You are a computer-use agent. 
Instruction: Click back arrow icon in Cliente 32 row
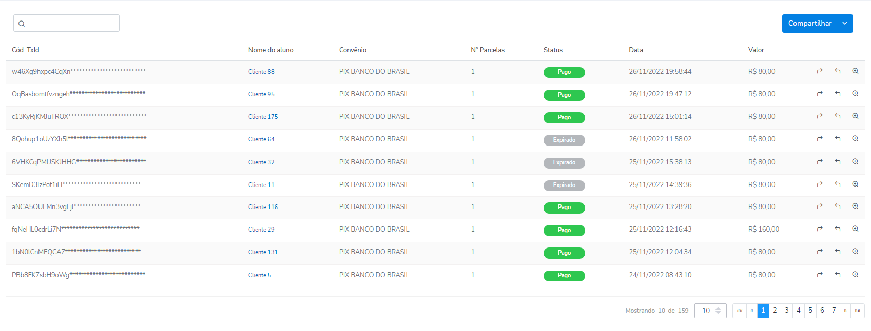click(837, 162)
